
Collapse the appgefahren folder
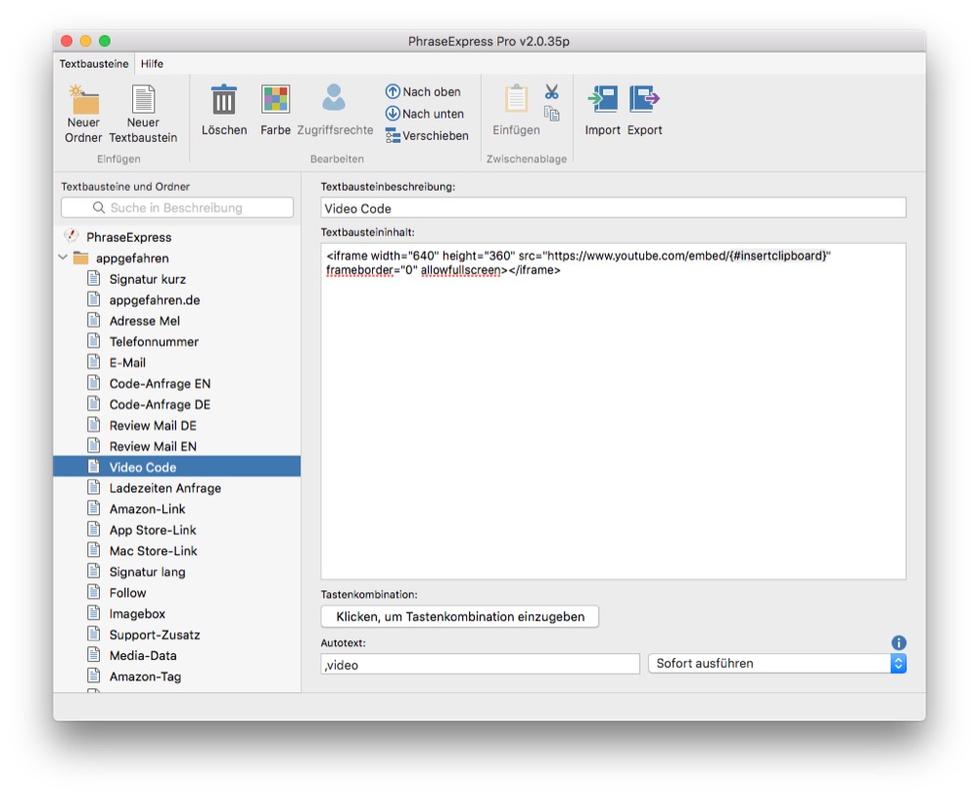[x=64, y=258]
